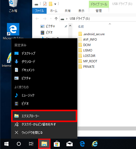Open ダウンロード from the jump list

click(44, 62)
